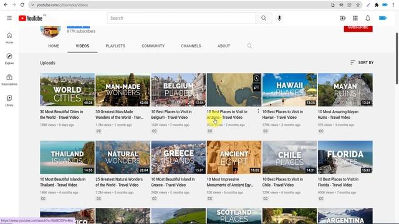
Task: Open '10 Most Impressive Monuments of Ancient Egypt' title
Action: click(x=230, y=182)
